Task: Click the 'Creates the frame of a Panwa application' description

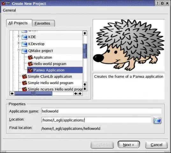Action: point(129,76)
